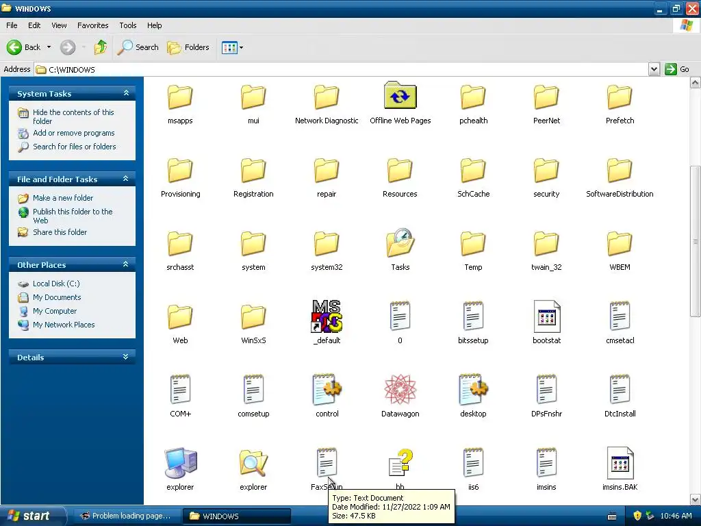Open the Search pane
Screen dimensions: 701x526
coord(138,47)
